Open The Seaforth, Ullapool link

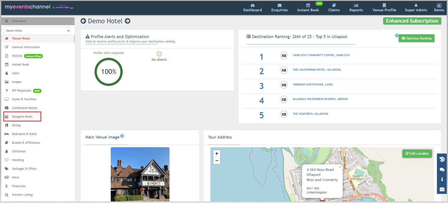pos(311,114)
